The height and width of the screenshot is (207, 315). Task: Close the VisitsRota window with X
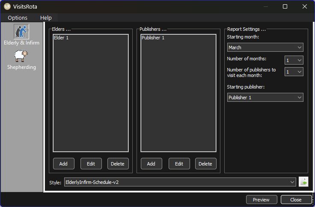coord(305,6)
